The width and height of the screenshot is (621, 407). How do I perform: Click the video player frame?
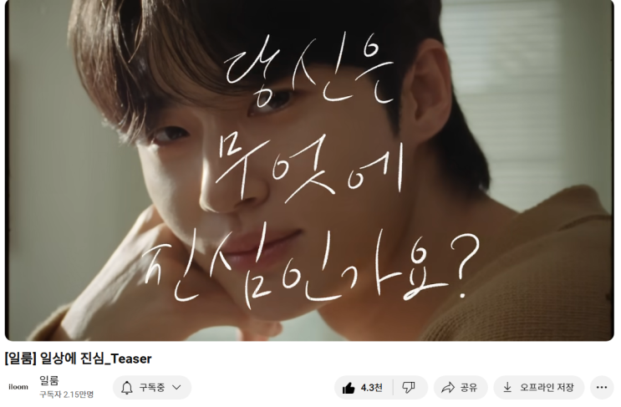click(309, 170)
